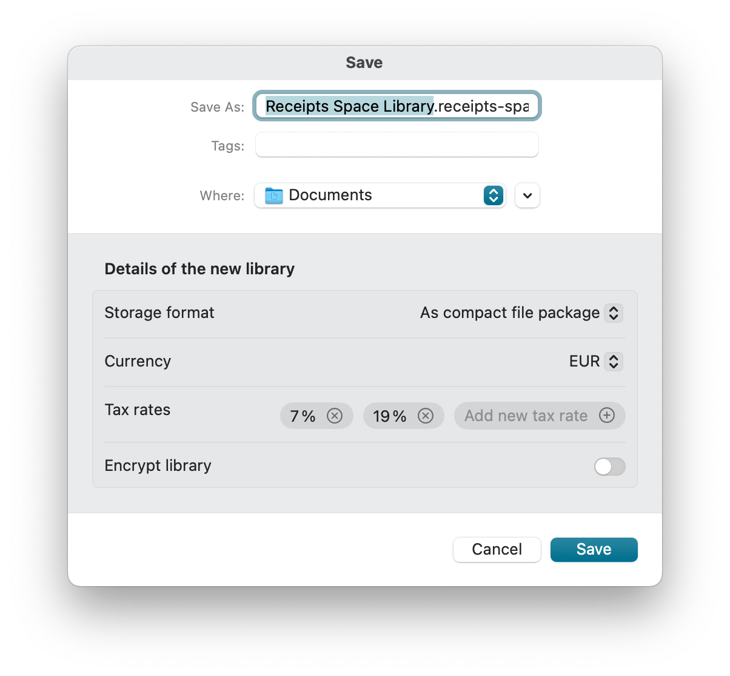This screenshot has width=730, height=676.
Task: Click the blue Save button
Action: coord(594,549)
